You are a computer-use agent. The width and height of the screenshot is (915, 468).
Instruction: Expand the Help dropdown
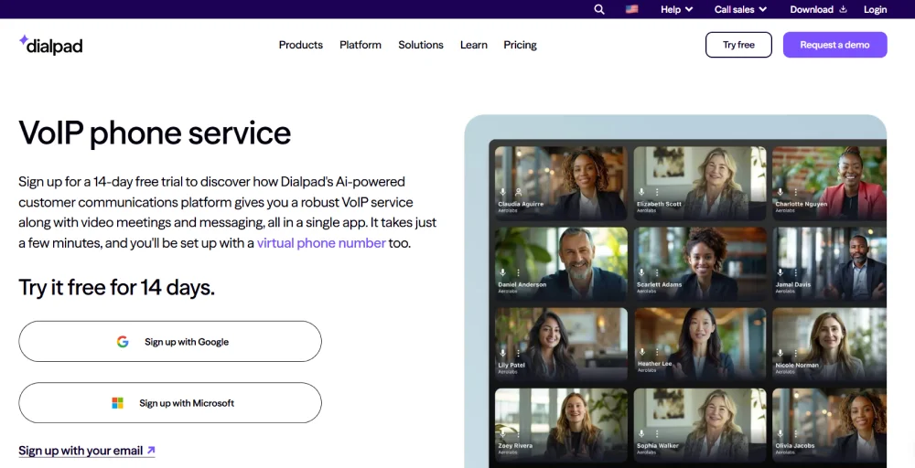[676, 9]
